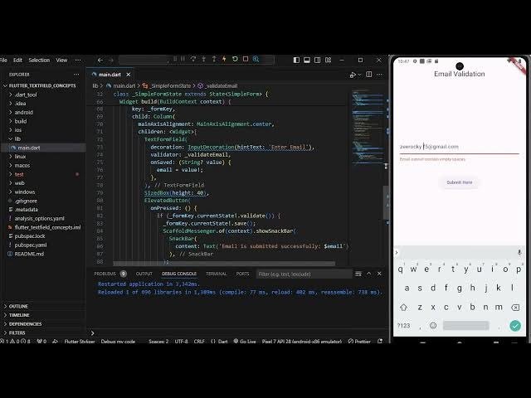Switch to the PROBLEMS panel tab
Screen dimensions: 531x398
105,274
